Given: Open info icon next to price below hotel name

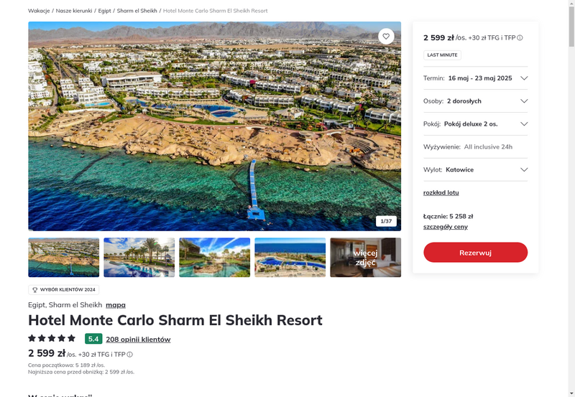Looking at the screenshot, I should (x=130, y=355).
